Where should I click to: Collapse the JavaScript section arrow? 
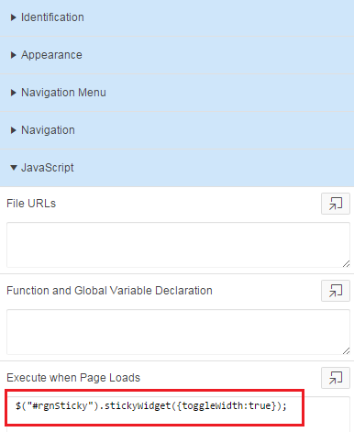[x=14, y=168]
